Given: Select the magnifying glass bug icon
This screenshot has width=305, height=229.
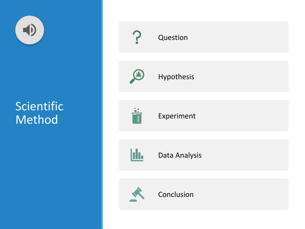Looking at the screenshot, I should point(137,76).
